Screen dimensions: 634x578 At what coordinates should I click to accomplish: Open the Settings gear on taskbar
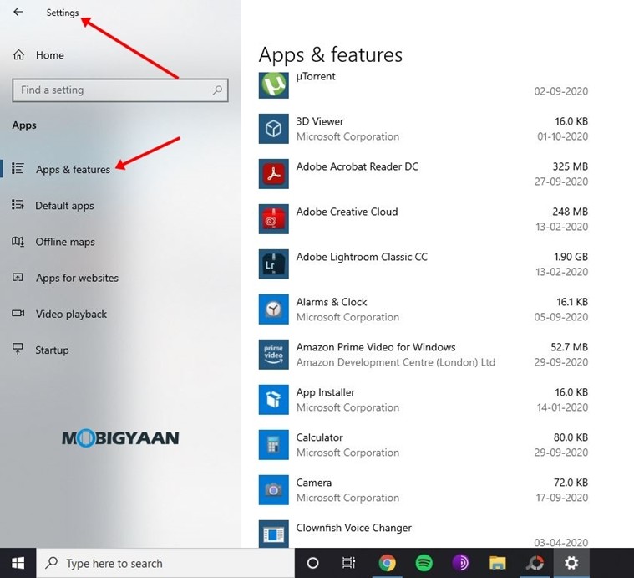571,563
